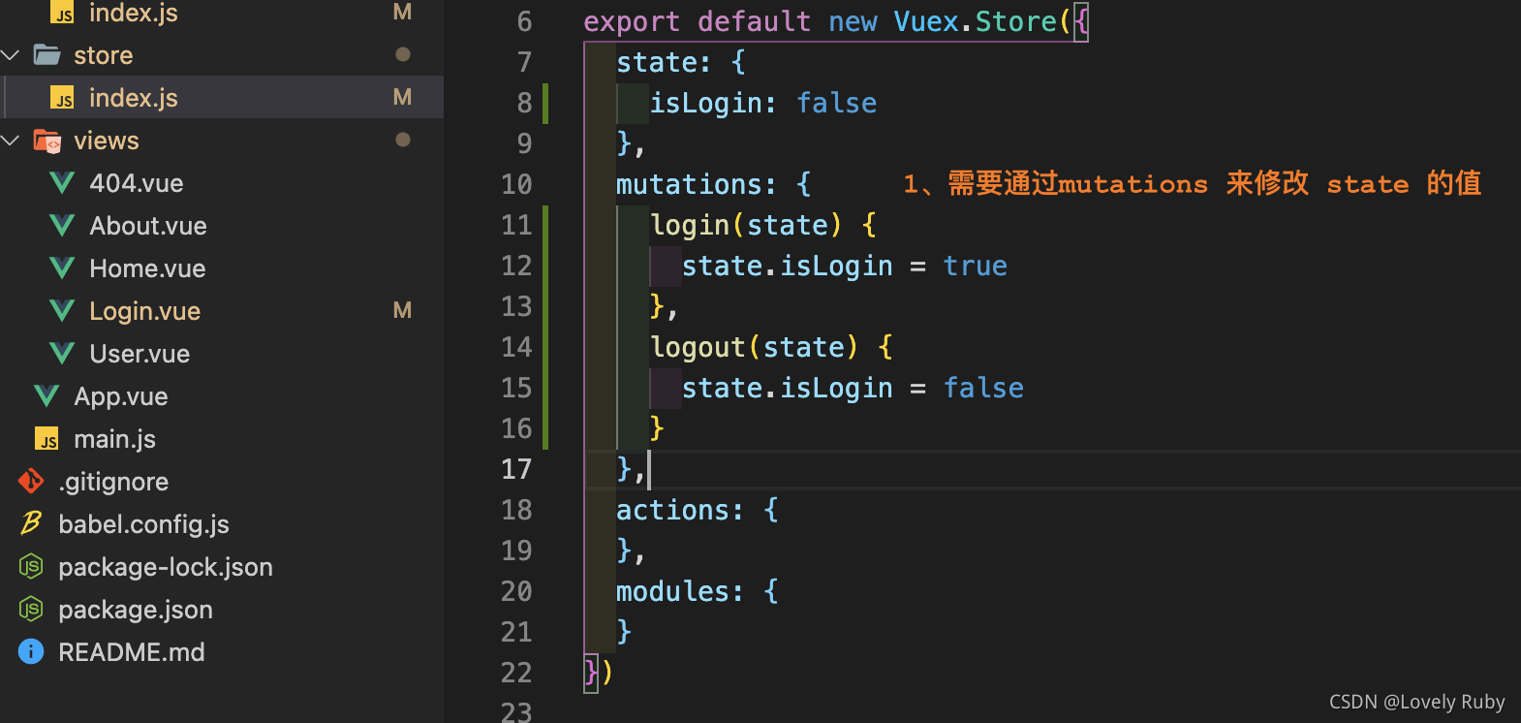Click 'mutations' keyword on line 10
Image resolution: width=1521 pixels, height=723 pixels.
coord(688,184)
